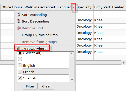Screen dimensions: 126x91
Task: Check the English language checkbox
Action: tap(20, 65)
